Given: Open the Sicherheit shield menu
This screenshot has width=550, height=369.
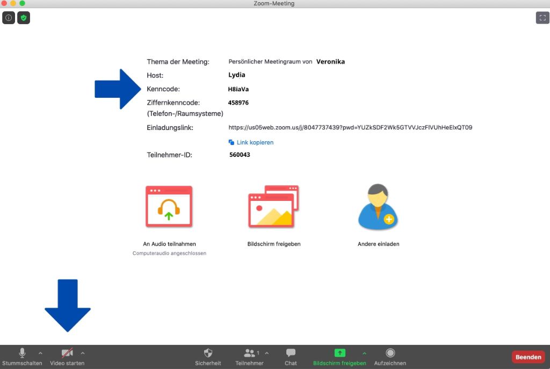Looking at the screenshot, I should [x=208, y=357].
